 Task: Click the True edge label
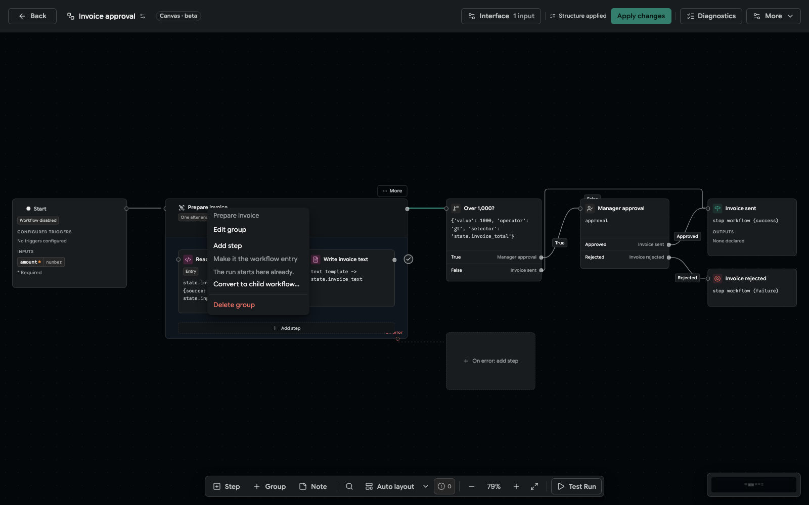click(560, 243)
